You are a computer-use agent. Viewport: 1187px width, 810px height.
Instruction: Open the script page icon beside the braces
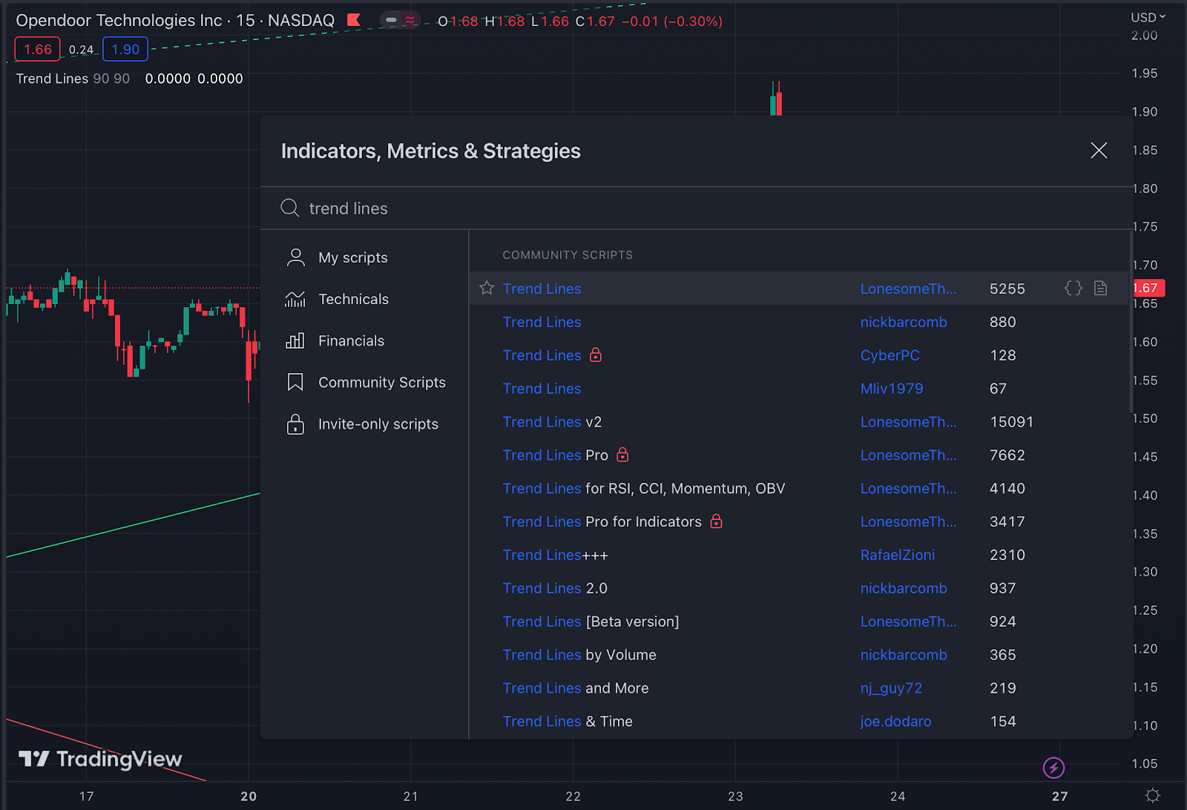1100,288
